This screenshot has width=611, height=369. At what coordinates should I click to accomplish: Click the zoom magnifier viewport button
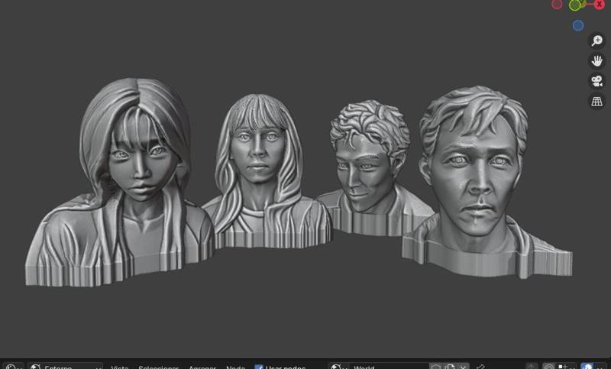(x=596, y=40)
